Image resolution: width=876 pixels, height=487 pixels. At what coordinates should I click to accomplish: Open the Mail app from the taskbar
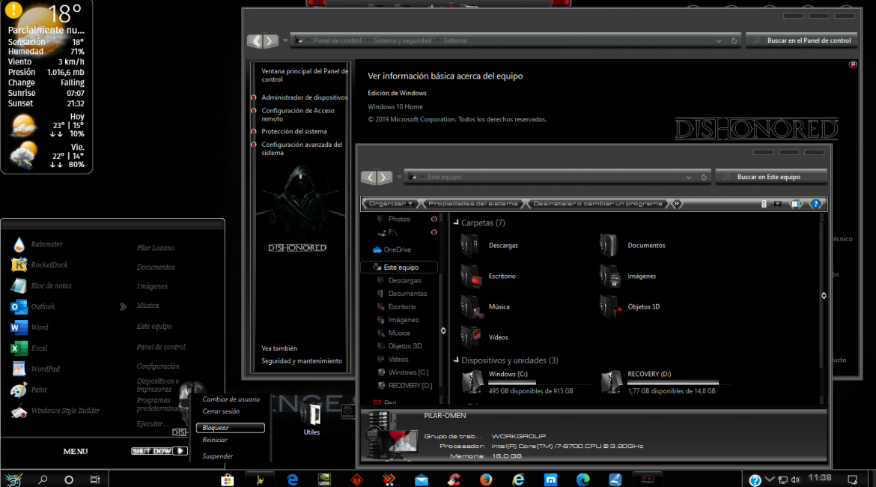point(422,480)
